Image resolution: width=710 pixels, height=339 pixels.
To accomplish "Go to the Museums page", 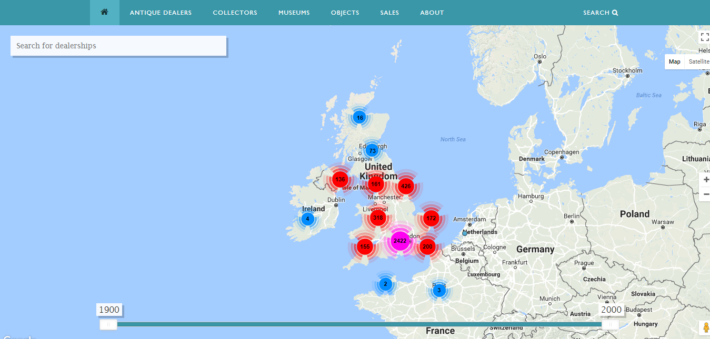I will point(294,13).
